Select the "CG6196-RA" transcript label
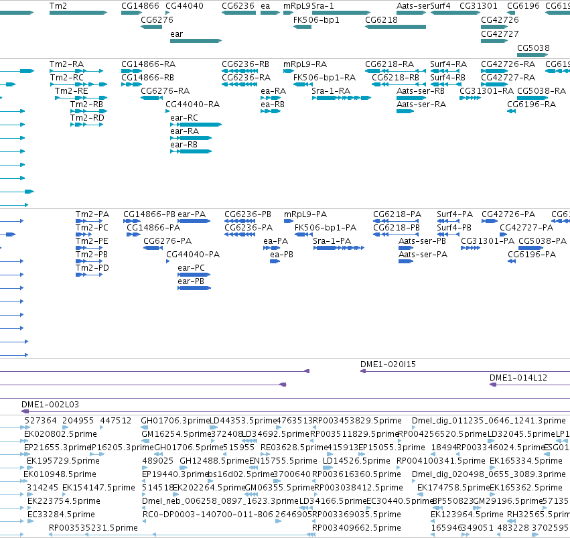 coord(531,105)
